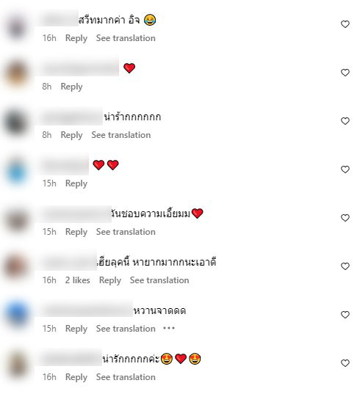Reply to the last heart-eyes comment
Viewport: 357px width, 394px height.
click(x=76, y=377)
